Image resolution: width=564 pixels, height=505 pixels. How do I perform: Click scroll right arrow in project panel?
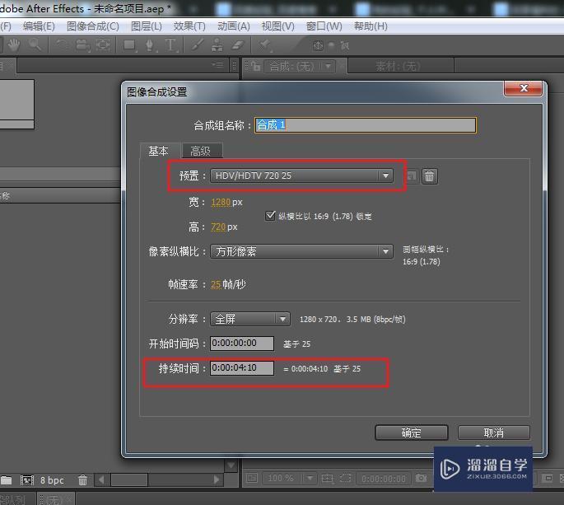(217, 479)
